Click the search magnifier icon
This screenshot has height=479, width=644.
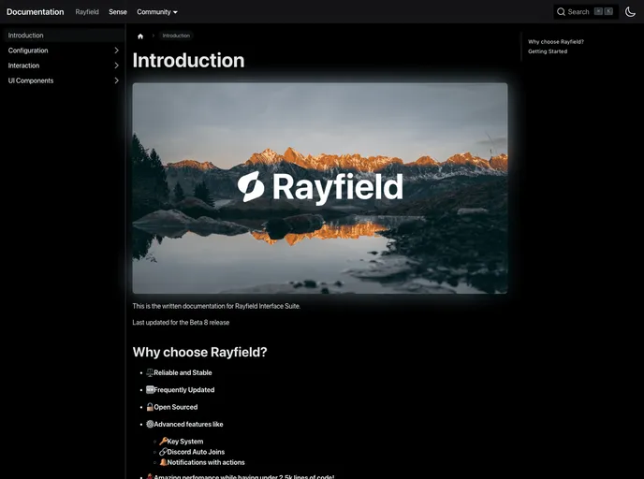coord(561,12)
